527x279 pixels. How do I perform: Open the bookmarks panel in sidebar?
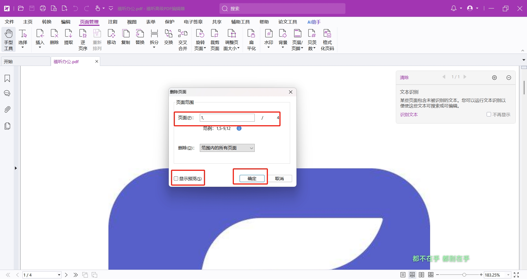click(x=7, y=79)
